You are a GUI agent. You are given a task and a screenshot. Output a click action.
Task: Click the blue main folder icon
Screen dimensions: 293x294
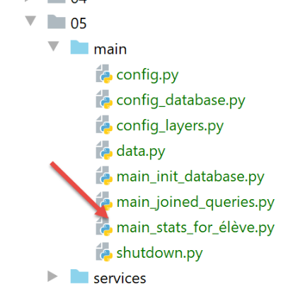click(x=79, y=47)
